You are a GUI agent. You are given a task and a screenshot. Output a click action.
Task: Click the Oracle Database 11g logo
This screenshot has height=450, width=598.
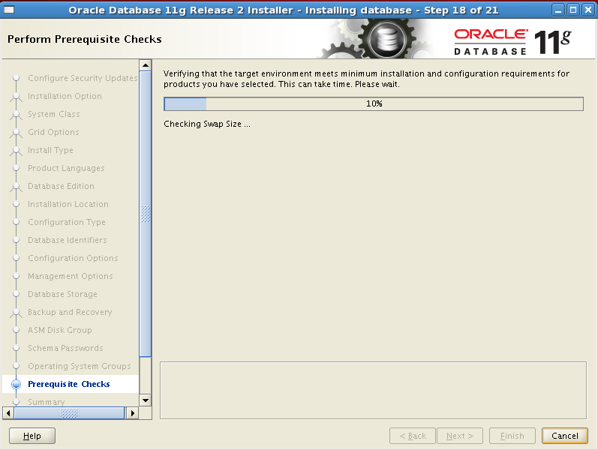(x=513, y=41)
